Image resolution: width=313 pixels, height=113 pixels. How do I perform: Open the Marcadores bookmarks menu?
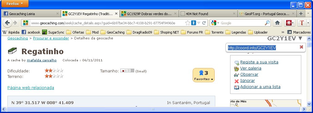pyautogui.click(x=299, y=32)
